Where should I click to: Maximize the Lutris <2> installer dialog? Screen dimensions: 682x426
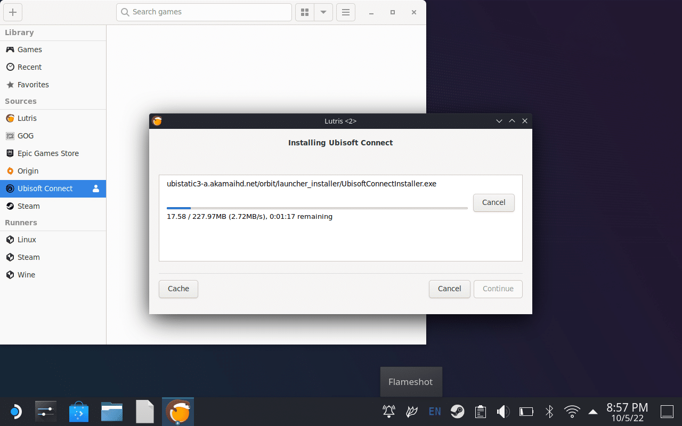click(512, 121)
